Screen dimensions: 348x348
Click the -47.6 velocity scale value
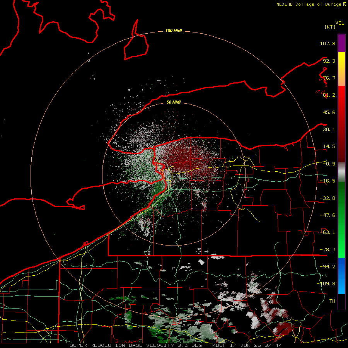click(328, 215)
